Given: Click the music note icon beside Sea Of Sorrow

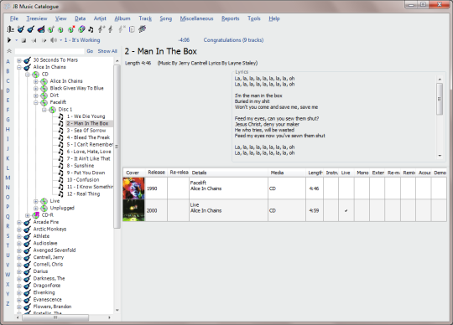Looking at the screenshot, I should [x=60, y=131].
